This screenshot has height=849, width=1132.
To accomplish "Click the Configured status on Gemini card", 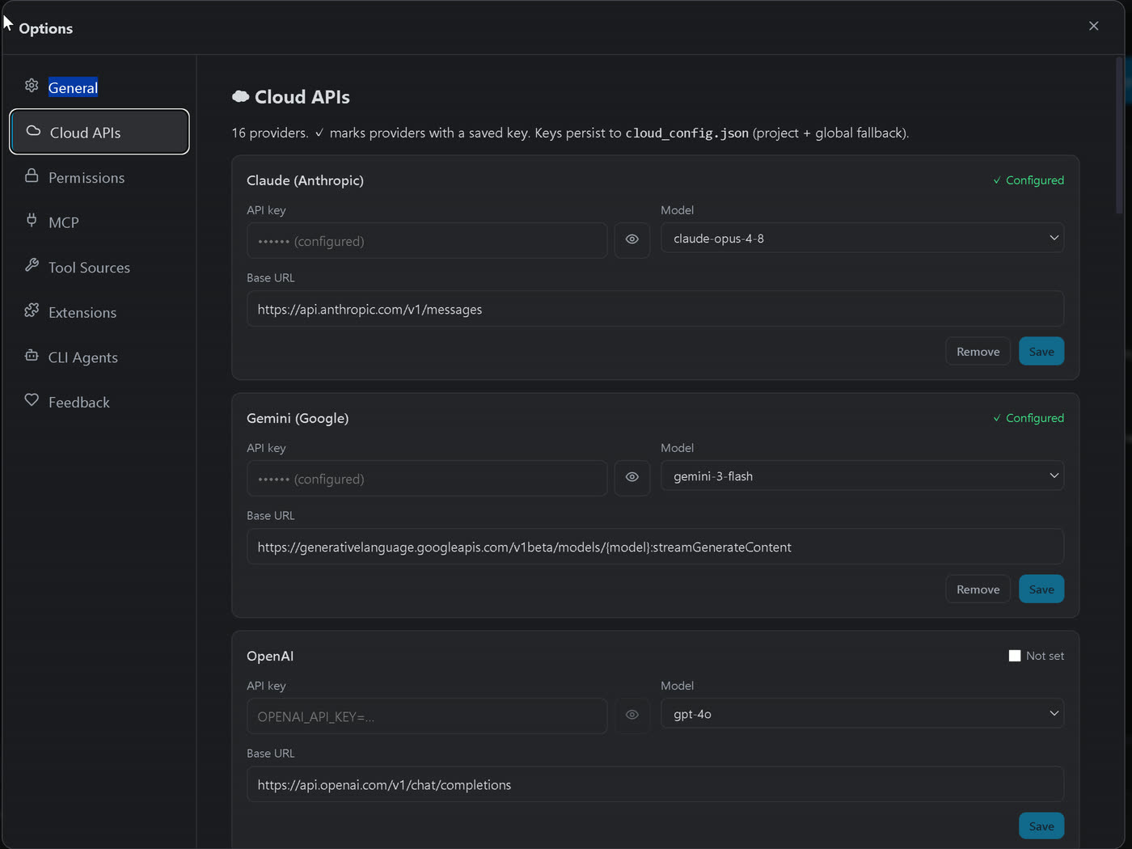I will coord(1029,418).
